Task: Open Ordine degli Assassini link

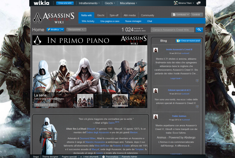Action: tap(98, 133)
